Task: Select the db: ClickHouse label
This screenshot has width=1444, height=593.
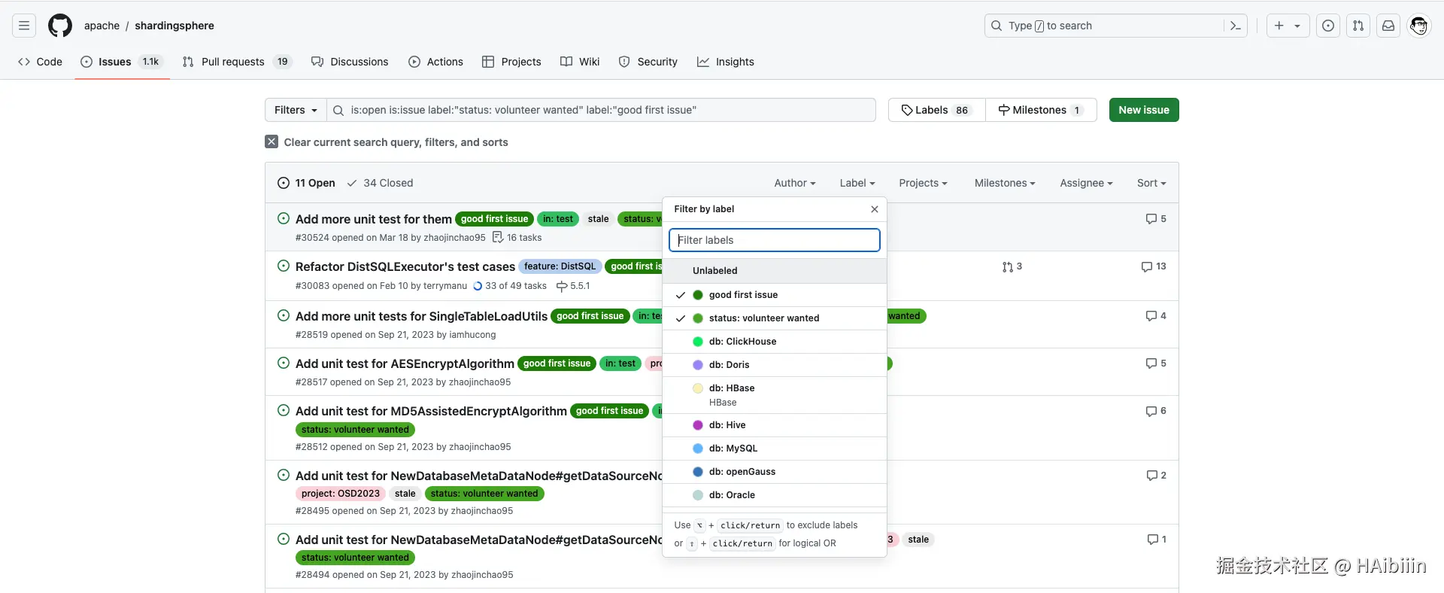Action: click(775, 342)
